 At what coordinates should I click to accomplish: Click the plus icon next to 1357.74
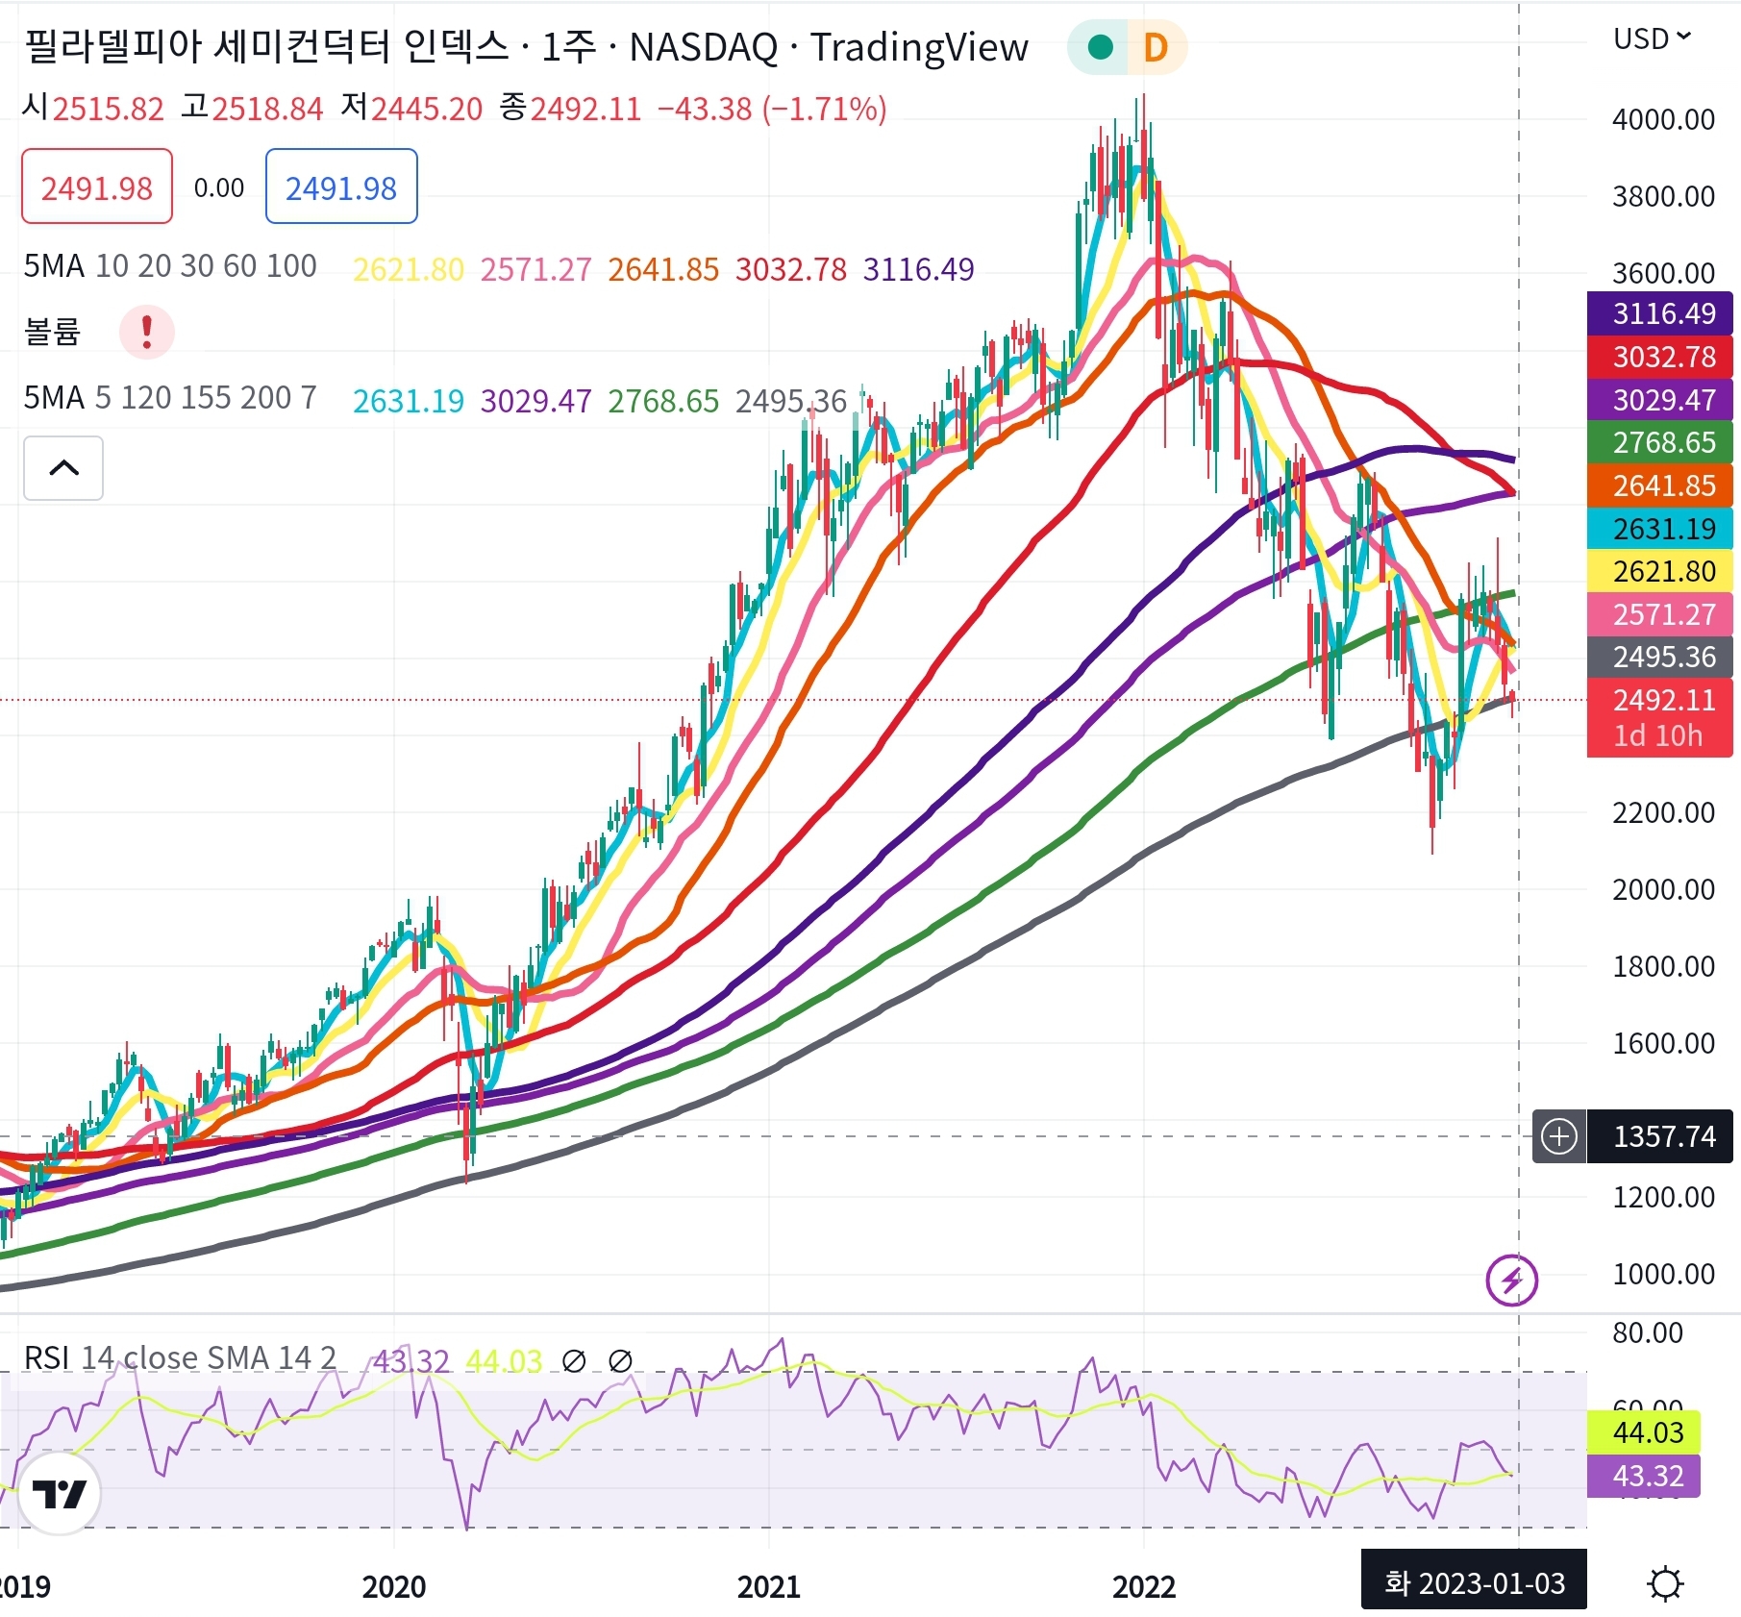pyautogui.click(x=1559, y=1136)
